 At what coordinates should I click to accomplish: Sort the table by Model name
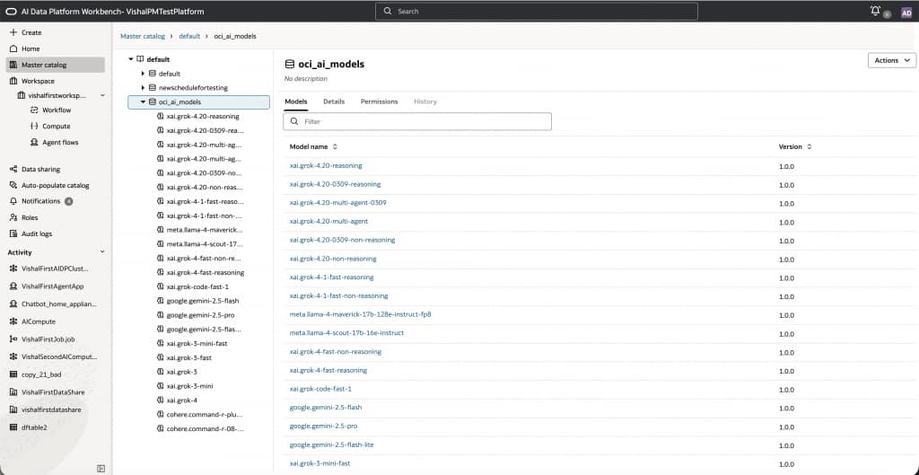pyautogui.click(x=335, y=146)
